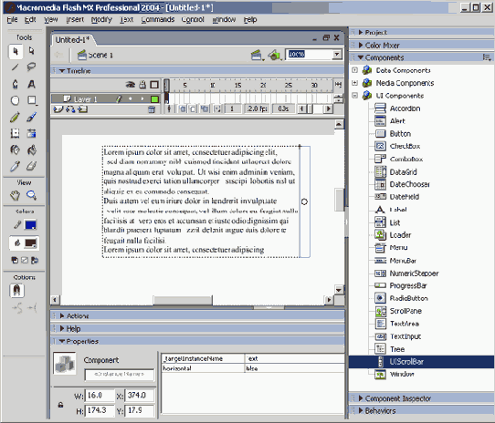Click the Eraser tool
The image size is (495, 423).
31,166
